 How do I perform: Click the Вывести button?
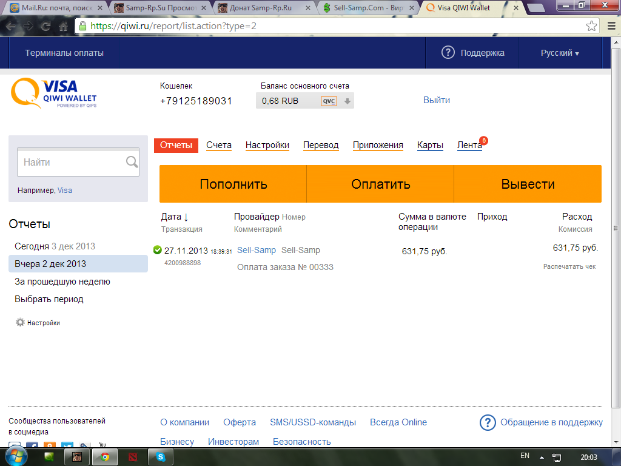coord(528,184)
